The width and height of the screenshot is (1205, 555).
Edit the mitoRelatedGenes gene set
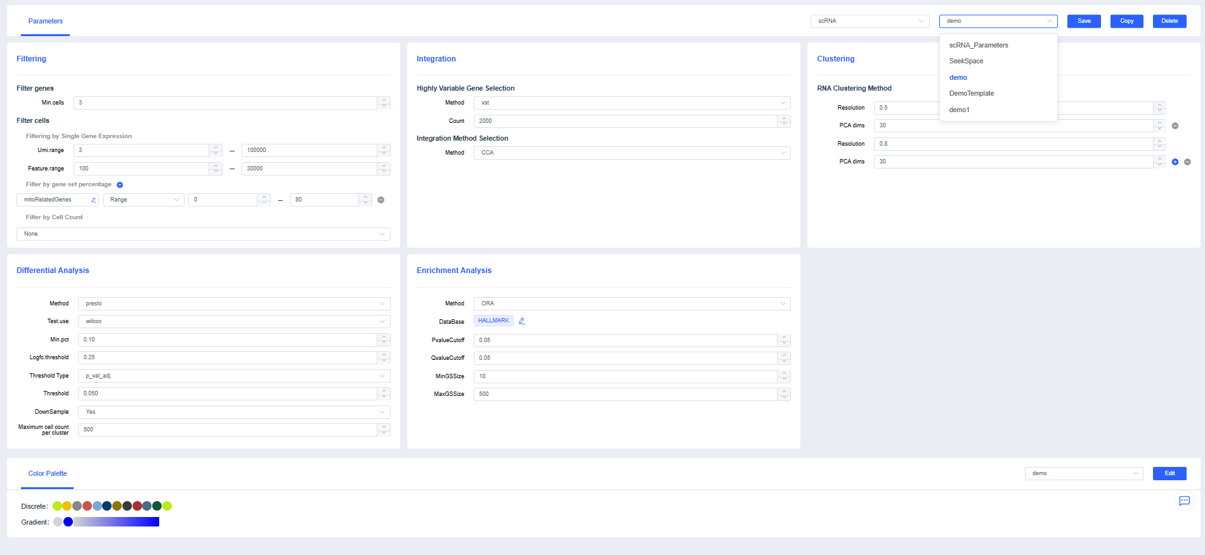pos(94,200)
